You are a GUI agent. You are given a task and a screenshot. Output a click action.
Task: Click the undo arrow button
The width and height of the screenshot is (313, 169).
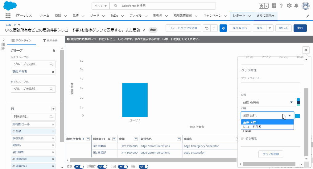pos(207,28)
